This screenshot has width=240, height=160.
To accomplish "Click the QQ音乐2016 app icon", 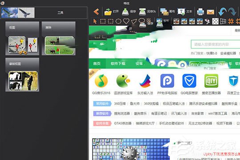I will 101,81.
